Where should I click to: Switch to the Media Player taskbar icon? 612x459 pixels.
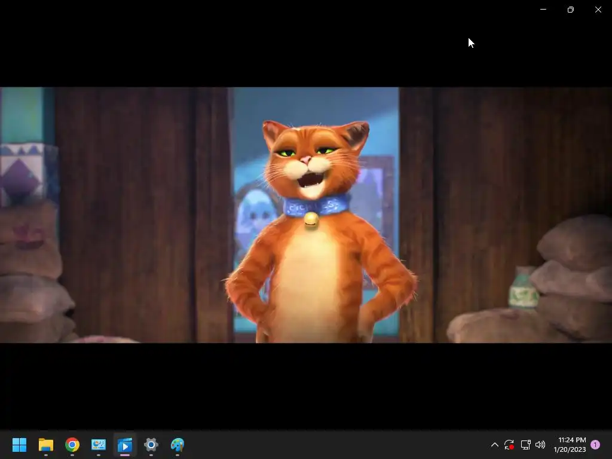125,445
